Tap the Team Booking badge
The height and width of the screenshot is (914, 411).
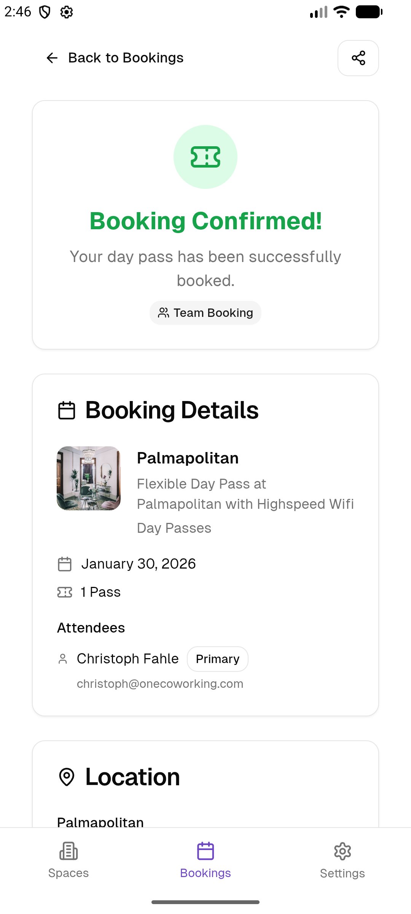(205, 313)
